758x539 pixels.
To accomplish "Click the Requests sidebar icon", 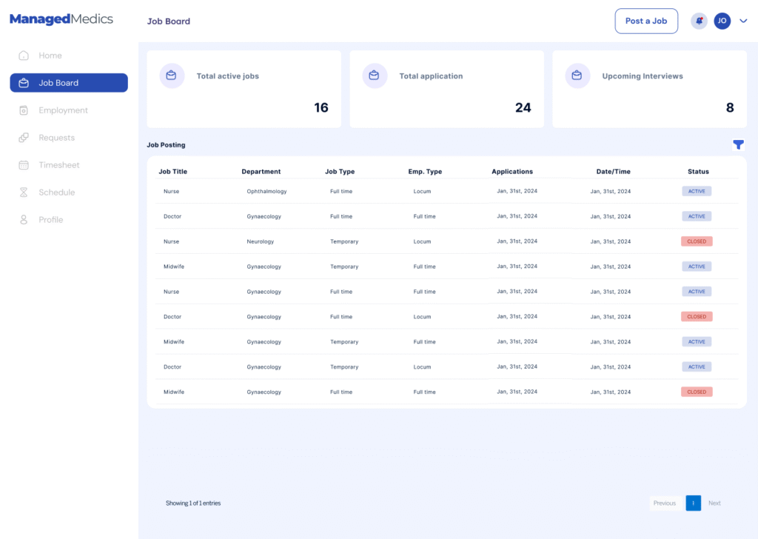I will point(24,138).
